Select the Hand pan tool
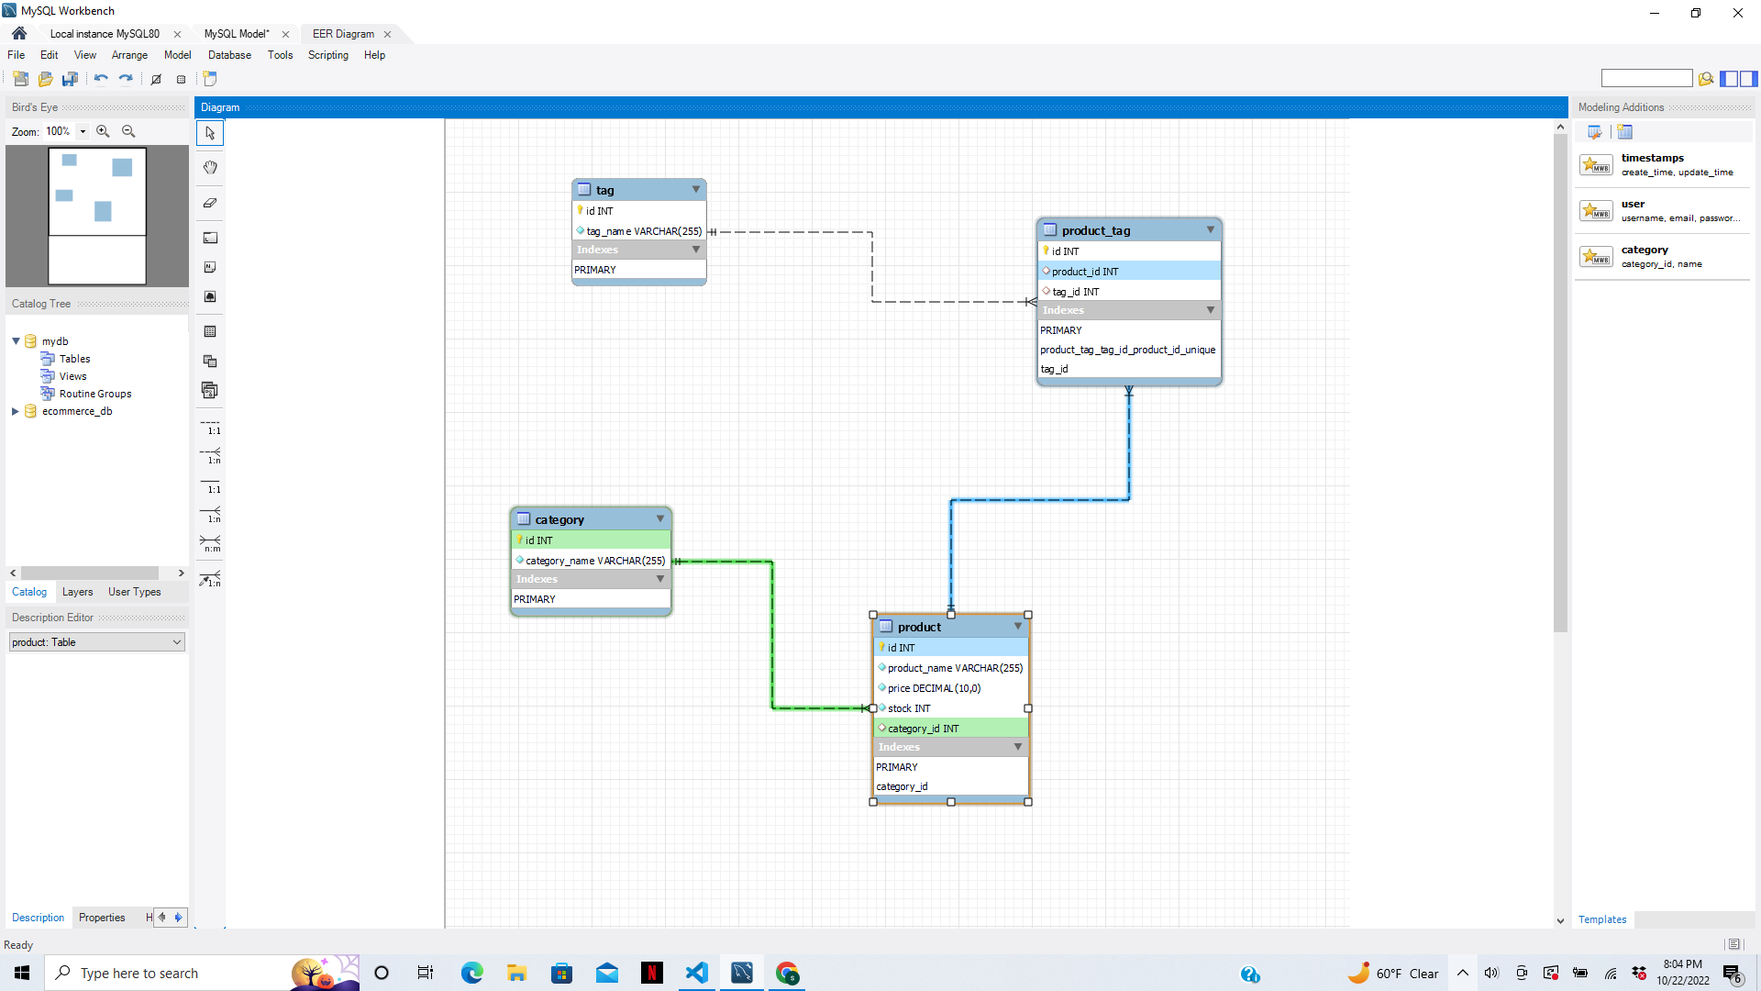This screenshot has width=1761, height=991. point(210,167)
